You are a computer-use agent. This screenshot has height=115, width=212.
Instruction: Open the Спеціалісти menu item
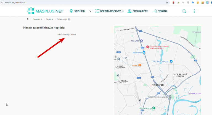pyautogui.click(x=138, y=11)
